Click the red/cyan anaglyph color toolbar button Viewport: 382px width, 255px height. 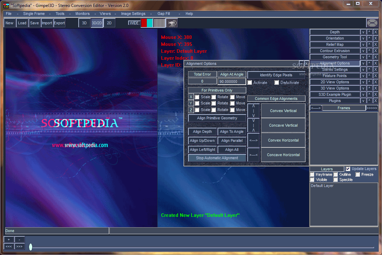pos(146,23)
